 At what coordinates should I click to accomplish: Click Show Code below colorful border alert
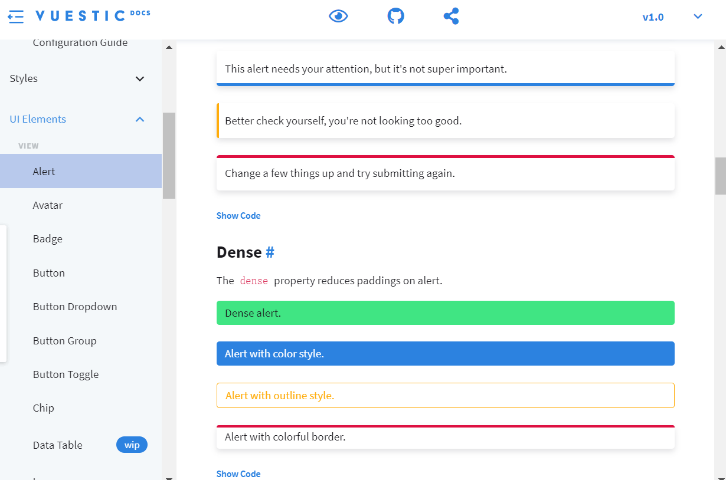[238, 474]
